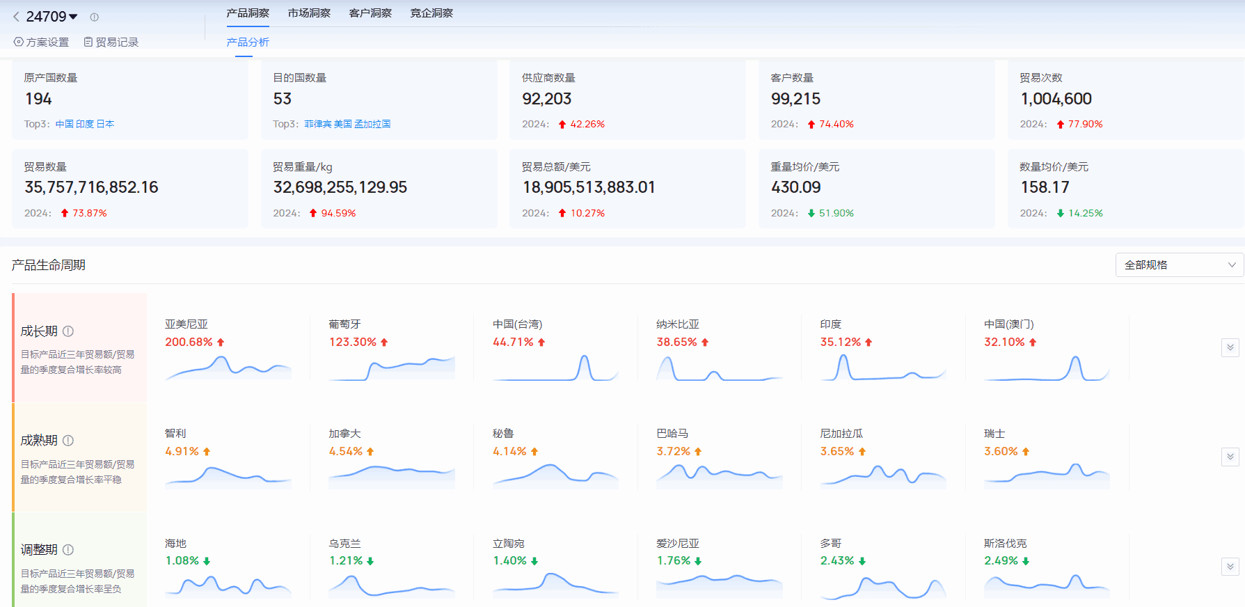
Task: Click the info icon beside 调整期
Action: pyautogui.click(x=68, y=550)
